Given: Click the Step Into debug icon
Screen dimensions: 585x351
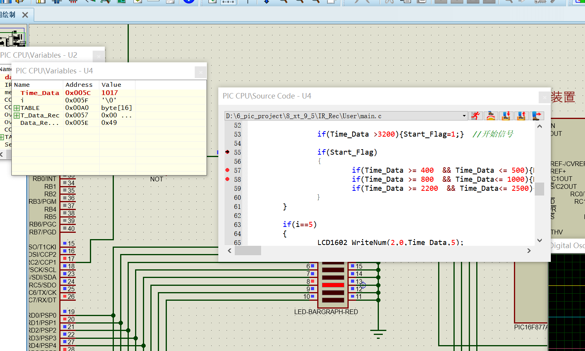Looking at the screenshot, I should [x=506, y=116].
